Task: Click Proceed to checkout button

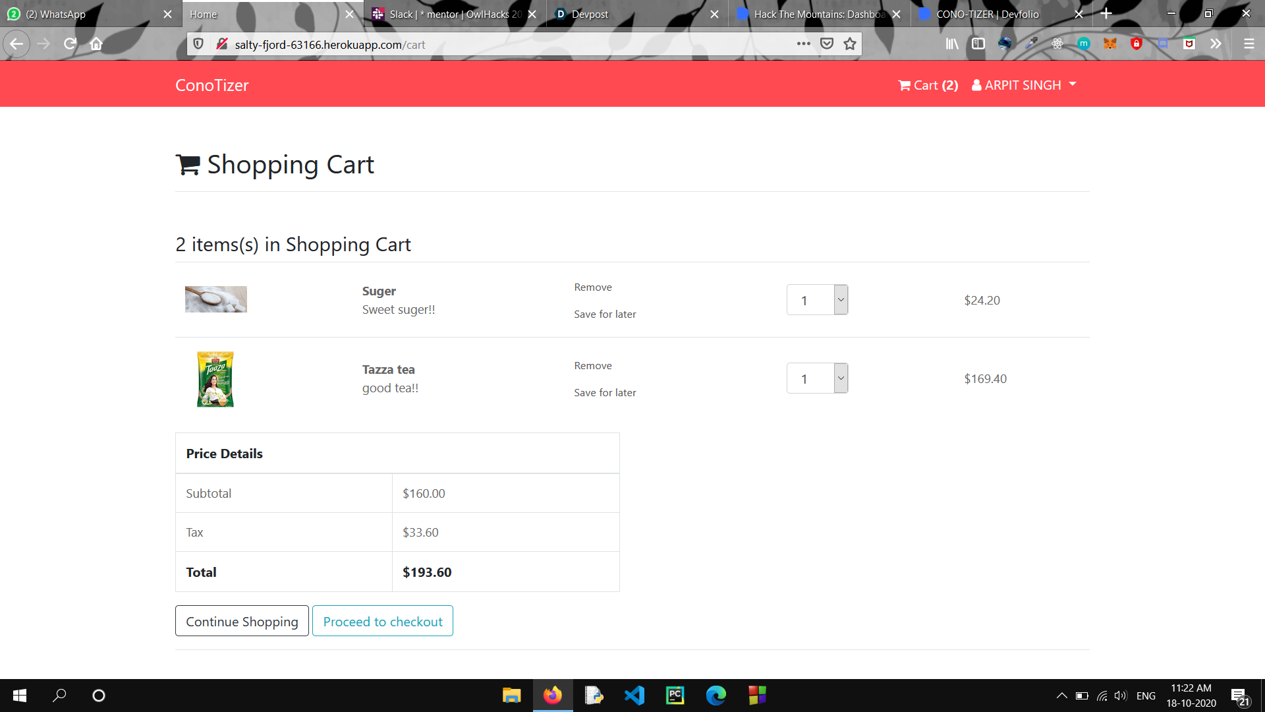Action: [x=383, y=622]
